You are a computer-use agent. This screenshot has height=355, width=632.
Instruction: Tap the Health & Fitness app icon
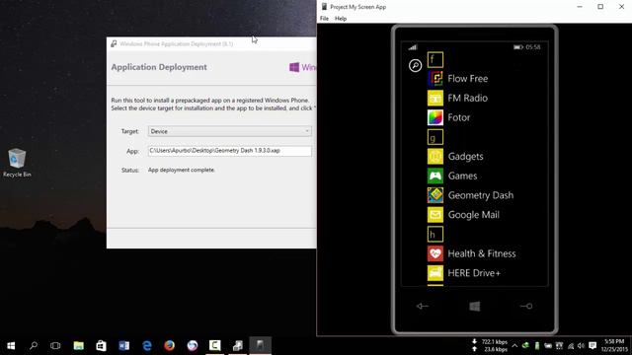(435, 253)
